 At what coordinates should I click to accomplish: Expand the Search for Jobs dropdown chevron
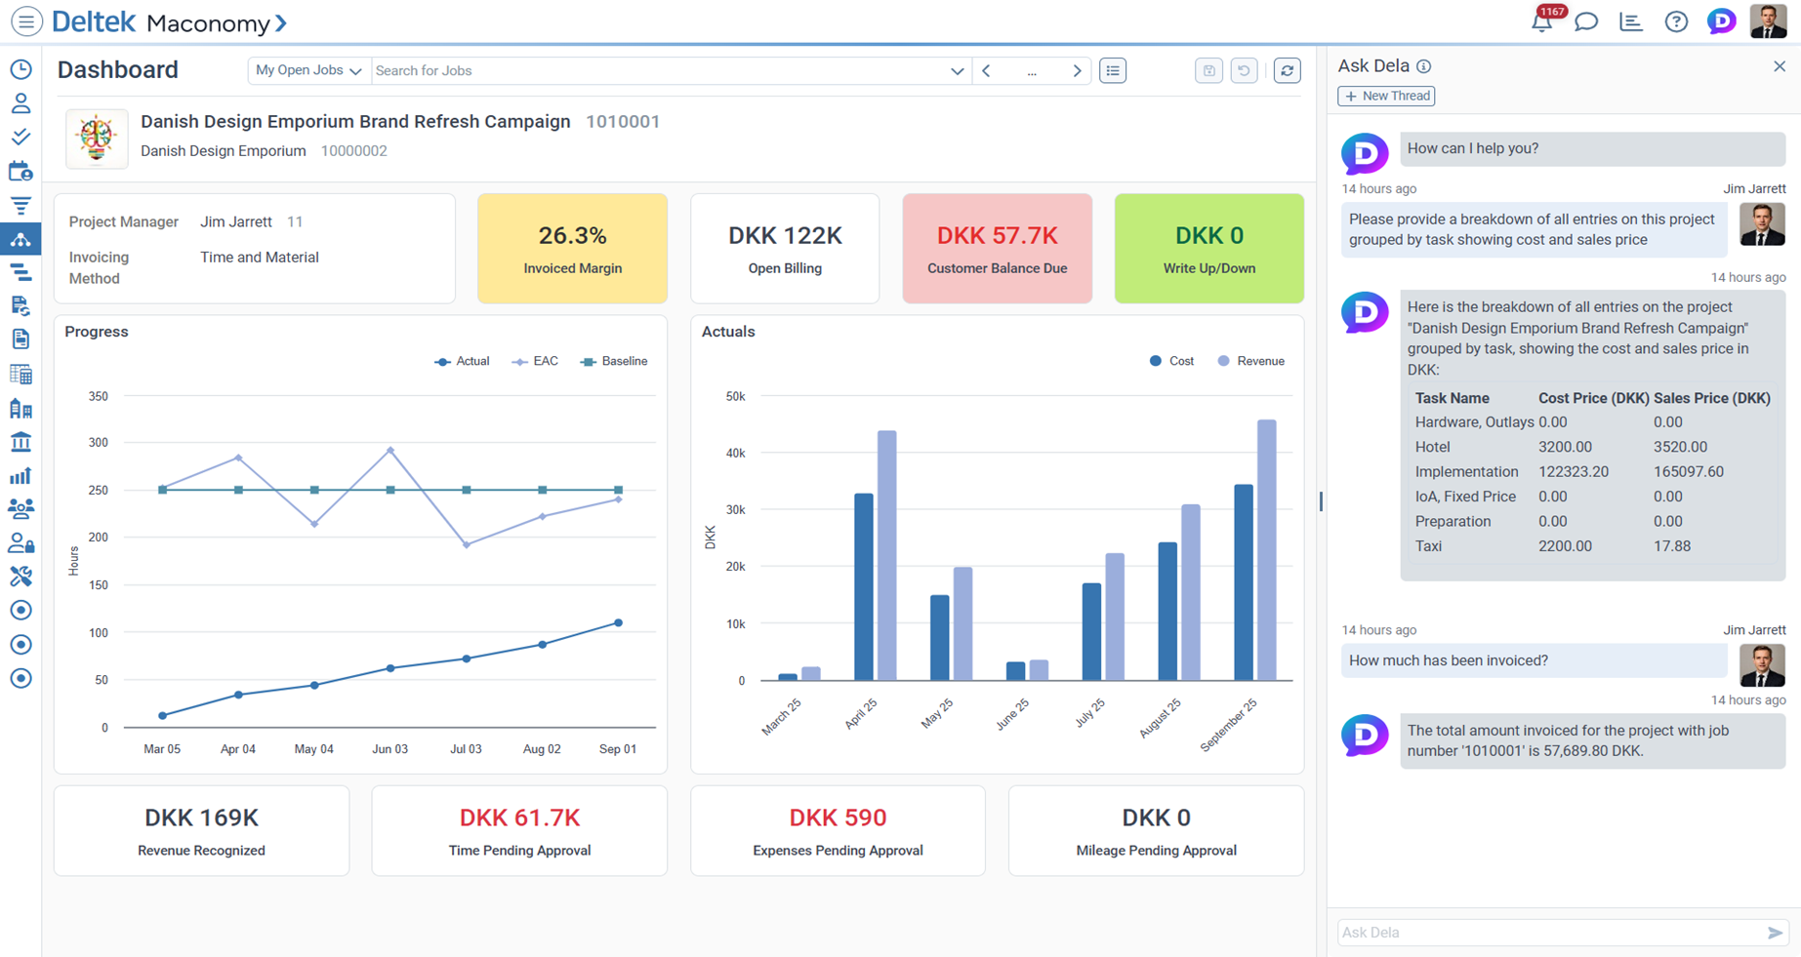[956, 70]
